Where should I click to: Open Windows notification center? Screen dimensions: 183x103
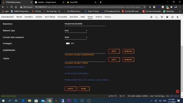tap(178, 101)
